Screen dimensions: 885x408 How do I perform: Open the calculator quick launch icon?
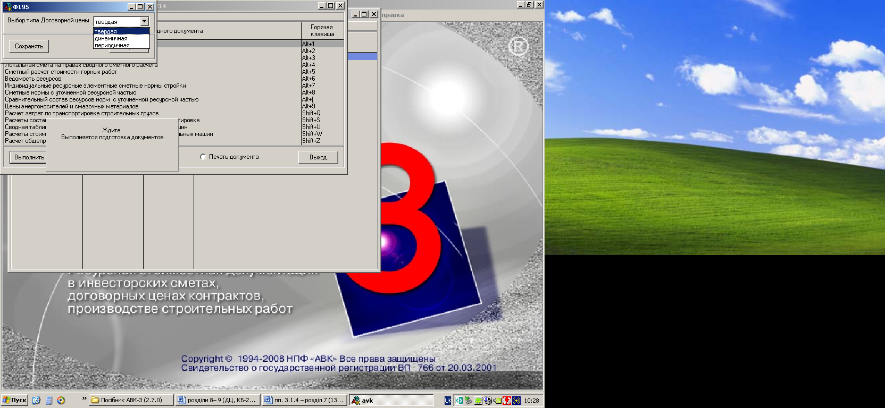[49, 401]
